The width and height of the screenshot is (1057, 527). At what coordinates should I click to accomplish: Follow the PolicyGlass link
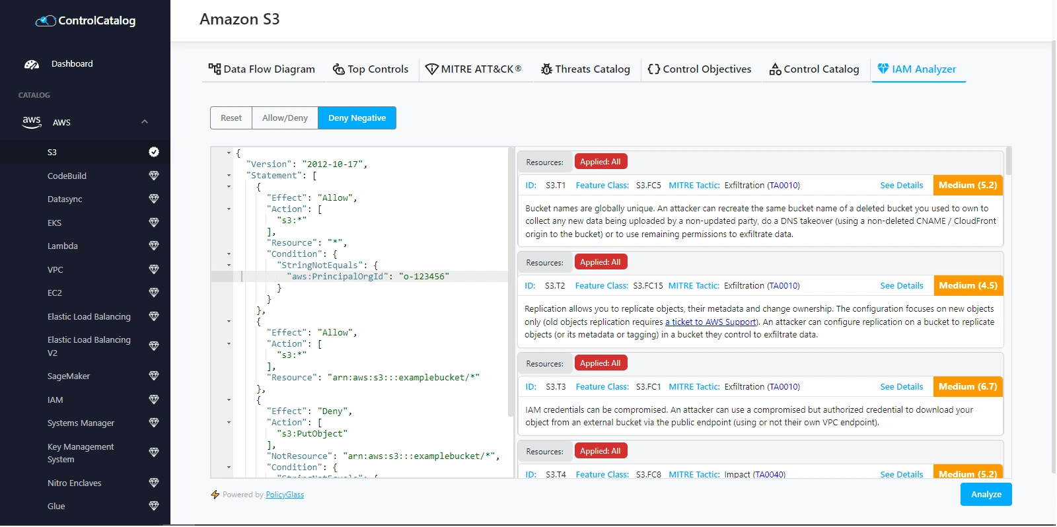click(285, 495)
